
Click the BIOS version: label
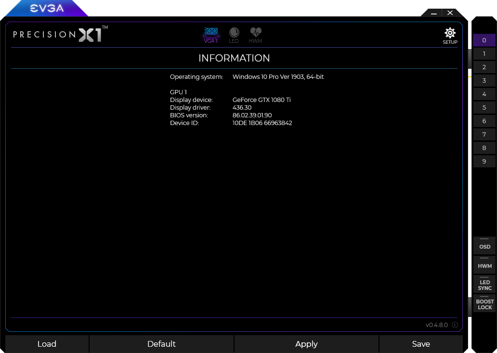point(189,115)
